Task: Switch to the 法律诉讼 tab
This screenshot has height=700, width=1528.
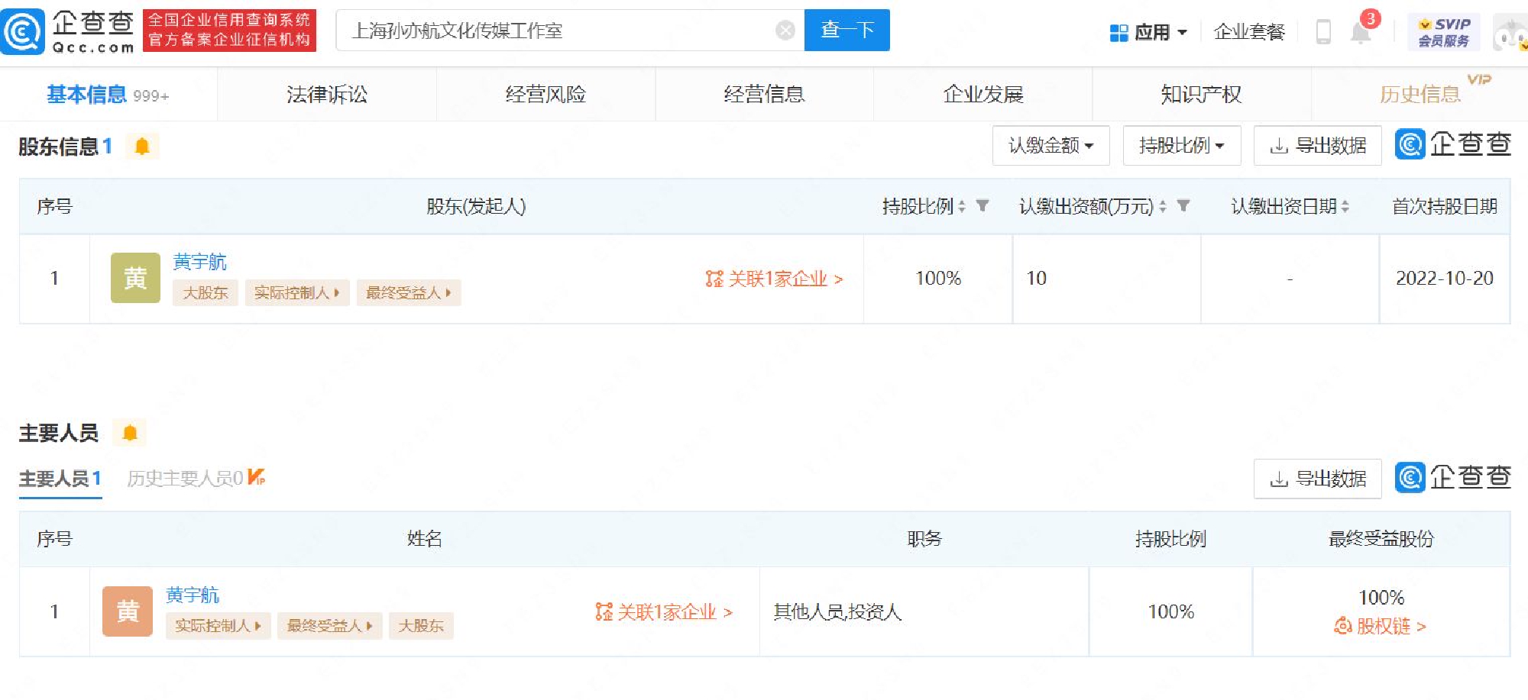Action: (327, 94)
